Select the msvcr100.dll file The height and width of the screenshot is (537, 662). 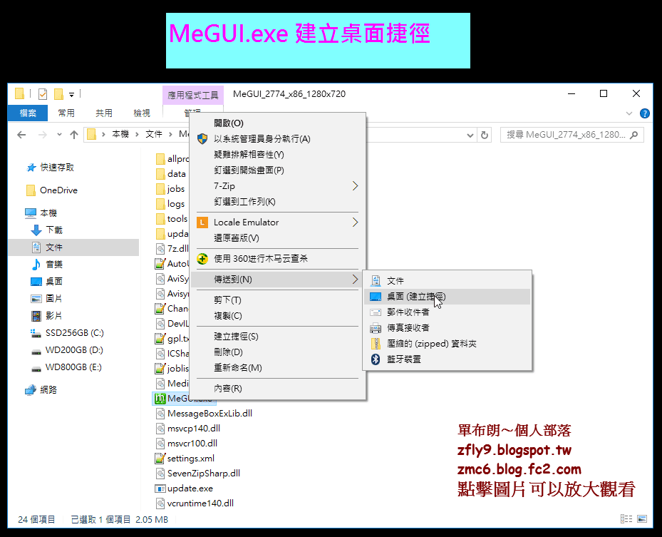[x=192, y=443]
